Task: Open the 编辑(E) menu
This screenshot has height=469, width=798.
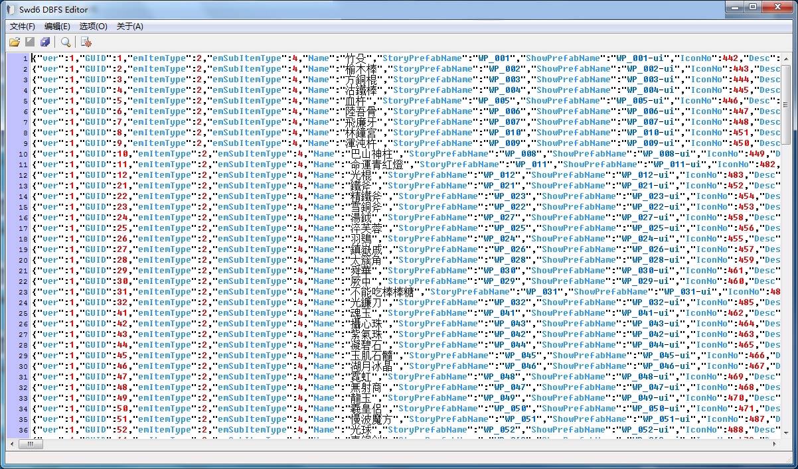Action: [x=57, y=27]
